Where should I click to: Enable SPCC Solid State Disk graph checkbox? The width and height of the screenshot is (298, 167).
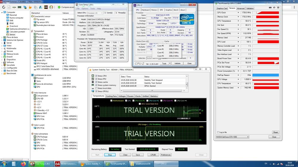pyautogui.click(x=140, y=104)
